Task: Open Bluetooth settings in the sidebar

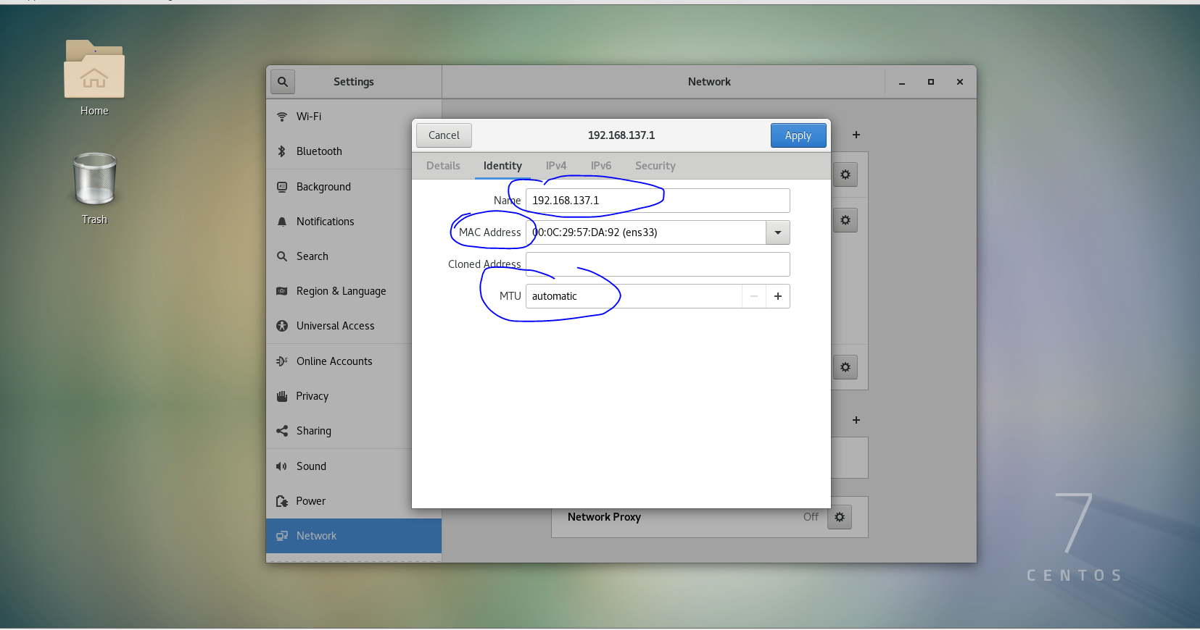Action: click(x=354, y=151)
